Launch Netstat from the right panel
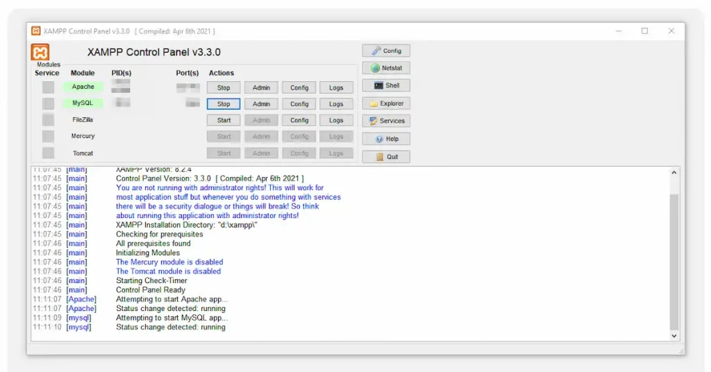 click(386, 68)
